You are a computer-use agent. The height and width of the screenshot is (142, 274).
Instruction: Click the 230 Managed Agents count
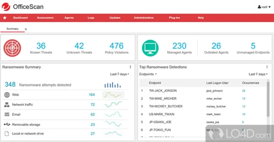(x=180, y=46)
